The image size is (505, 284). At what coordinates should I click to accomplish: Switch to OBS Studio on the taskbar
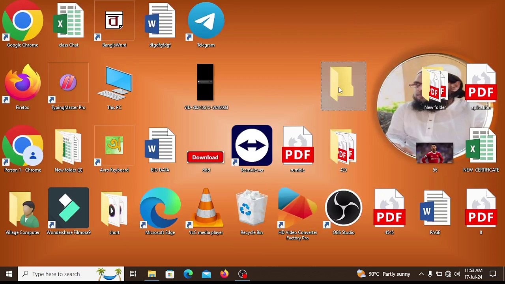[243, 274]
